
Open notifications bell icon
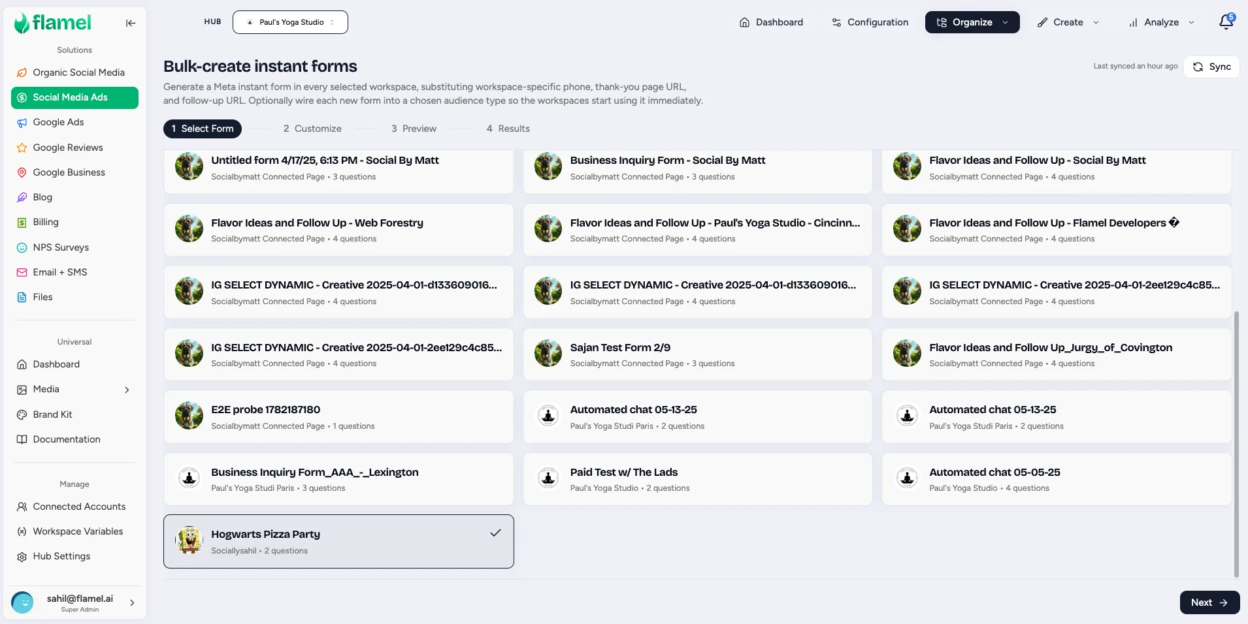tap(1226, 22)
